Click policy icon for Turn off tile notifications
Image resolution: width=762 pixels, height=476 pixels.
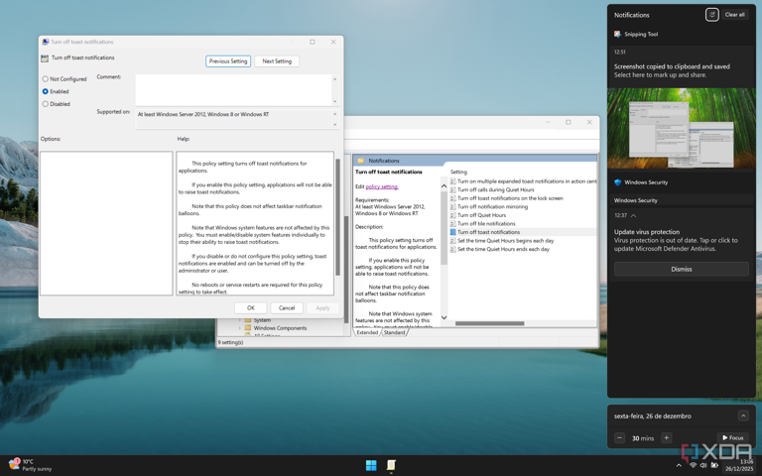coord(452,223)
